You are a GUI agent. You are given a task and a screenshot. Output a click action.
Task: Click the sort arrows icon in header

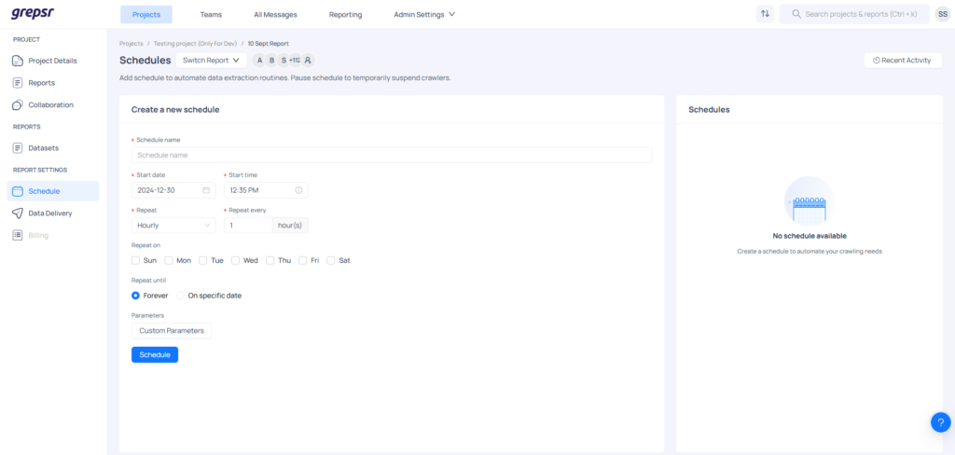pos(765,14)
